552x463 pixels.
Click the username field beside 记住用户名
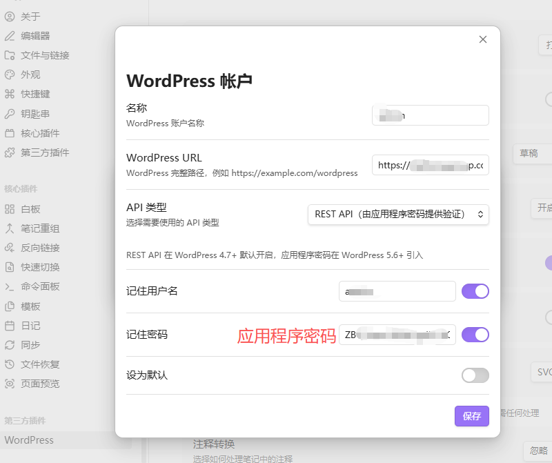point(397,291)
